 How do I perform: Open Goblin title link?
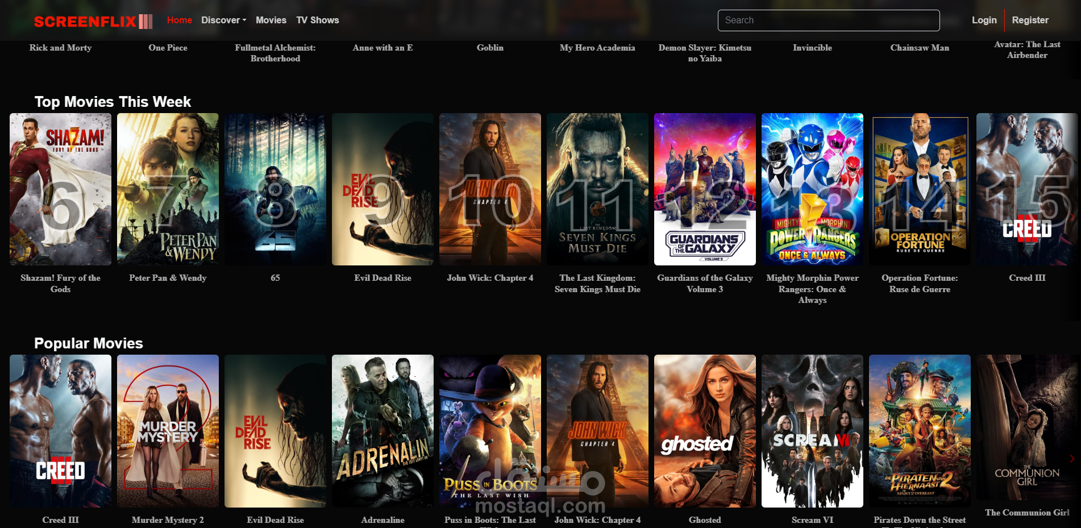click(x=490, y=48)
